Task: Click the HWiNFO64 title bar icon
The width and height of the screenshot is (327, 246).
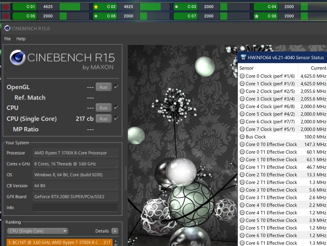Action: click(x=243, y=57)
